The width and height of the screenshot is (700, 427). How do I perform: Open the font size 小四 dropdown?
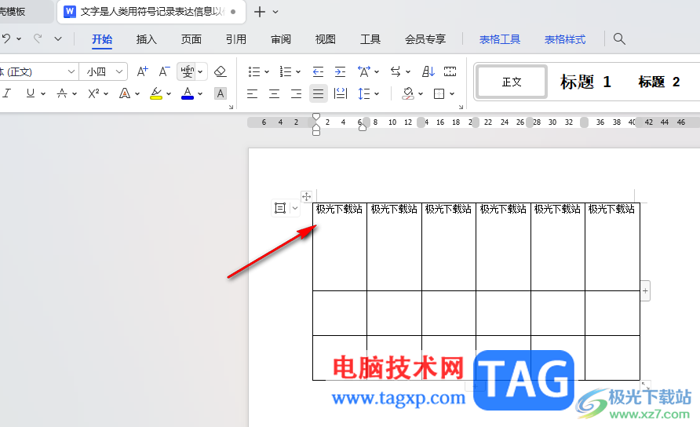tap(118, 71)
